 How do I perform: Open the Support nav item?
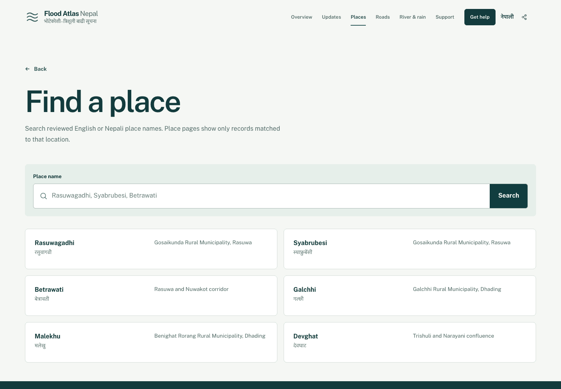click(x=445, y=17)
